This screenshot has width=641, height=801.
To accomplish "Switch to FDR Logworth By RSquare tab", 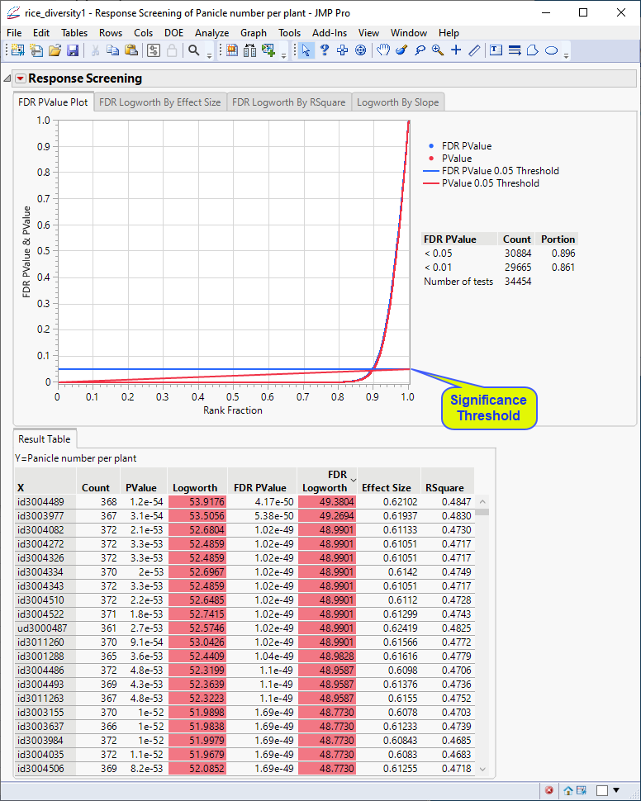I will 289,102.
